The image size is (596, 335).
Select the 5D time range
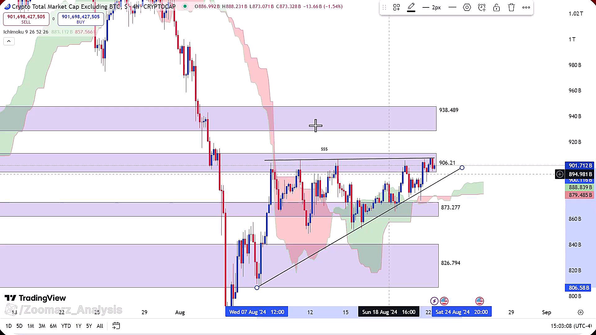coord(19,326)
